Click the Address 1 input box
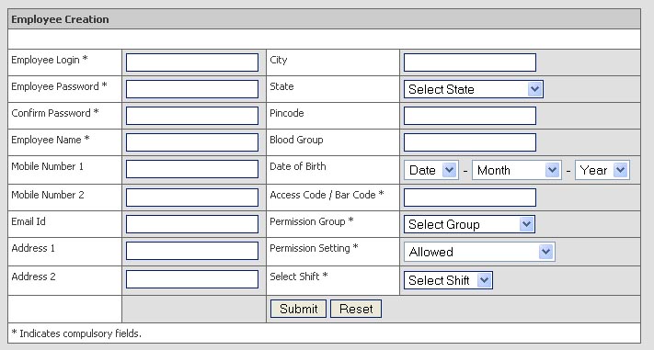The width and height of the screenshot is (654, 350). pyautogui.click(x=192, y=251)
